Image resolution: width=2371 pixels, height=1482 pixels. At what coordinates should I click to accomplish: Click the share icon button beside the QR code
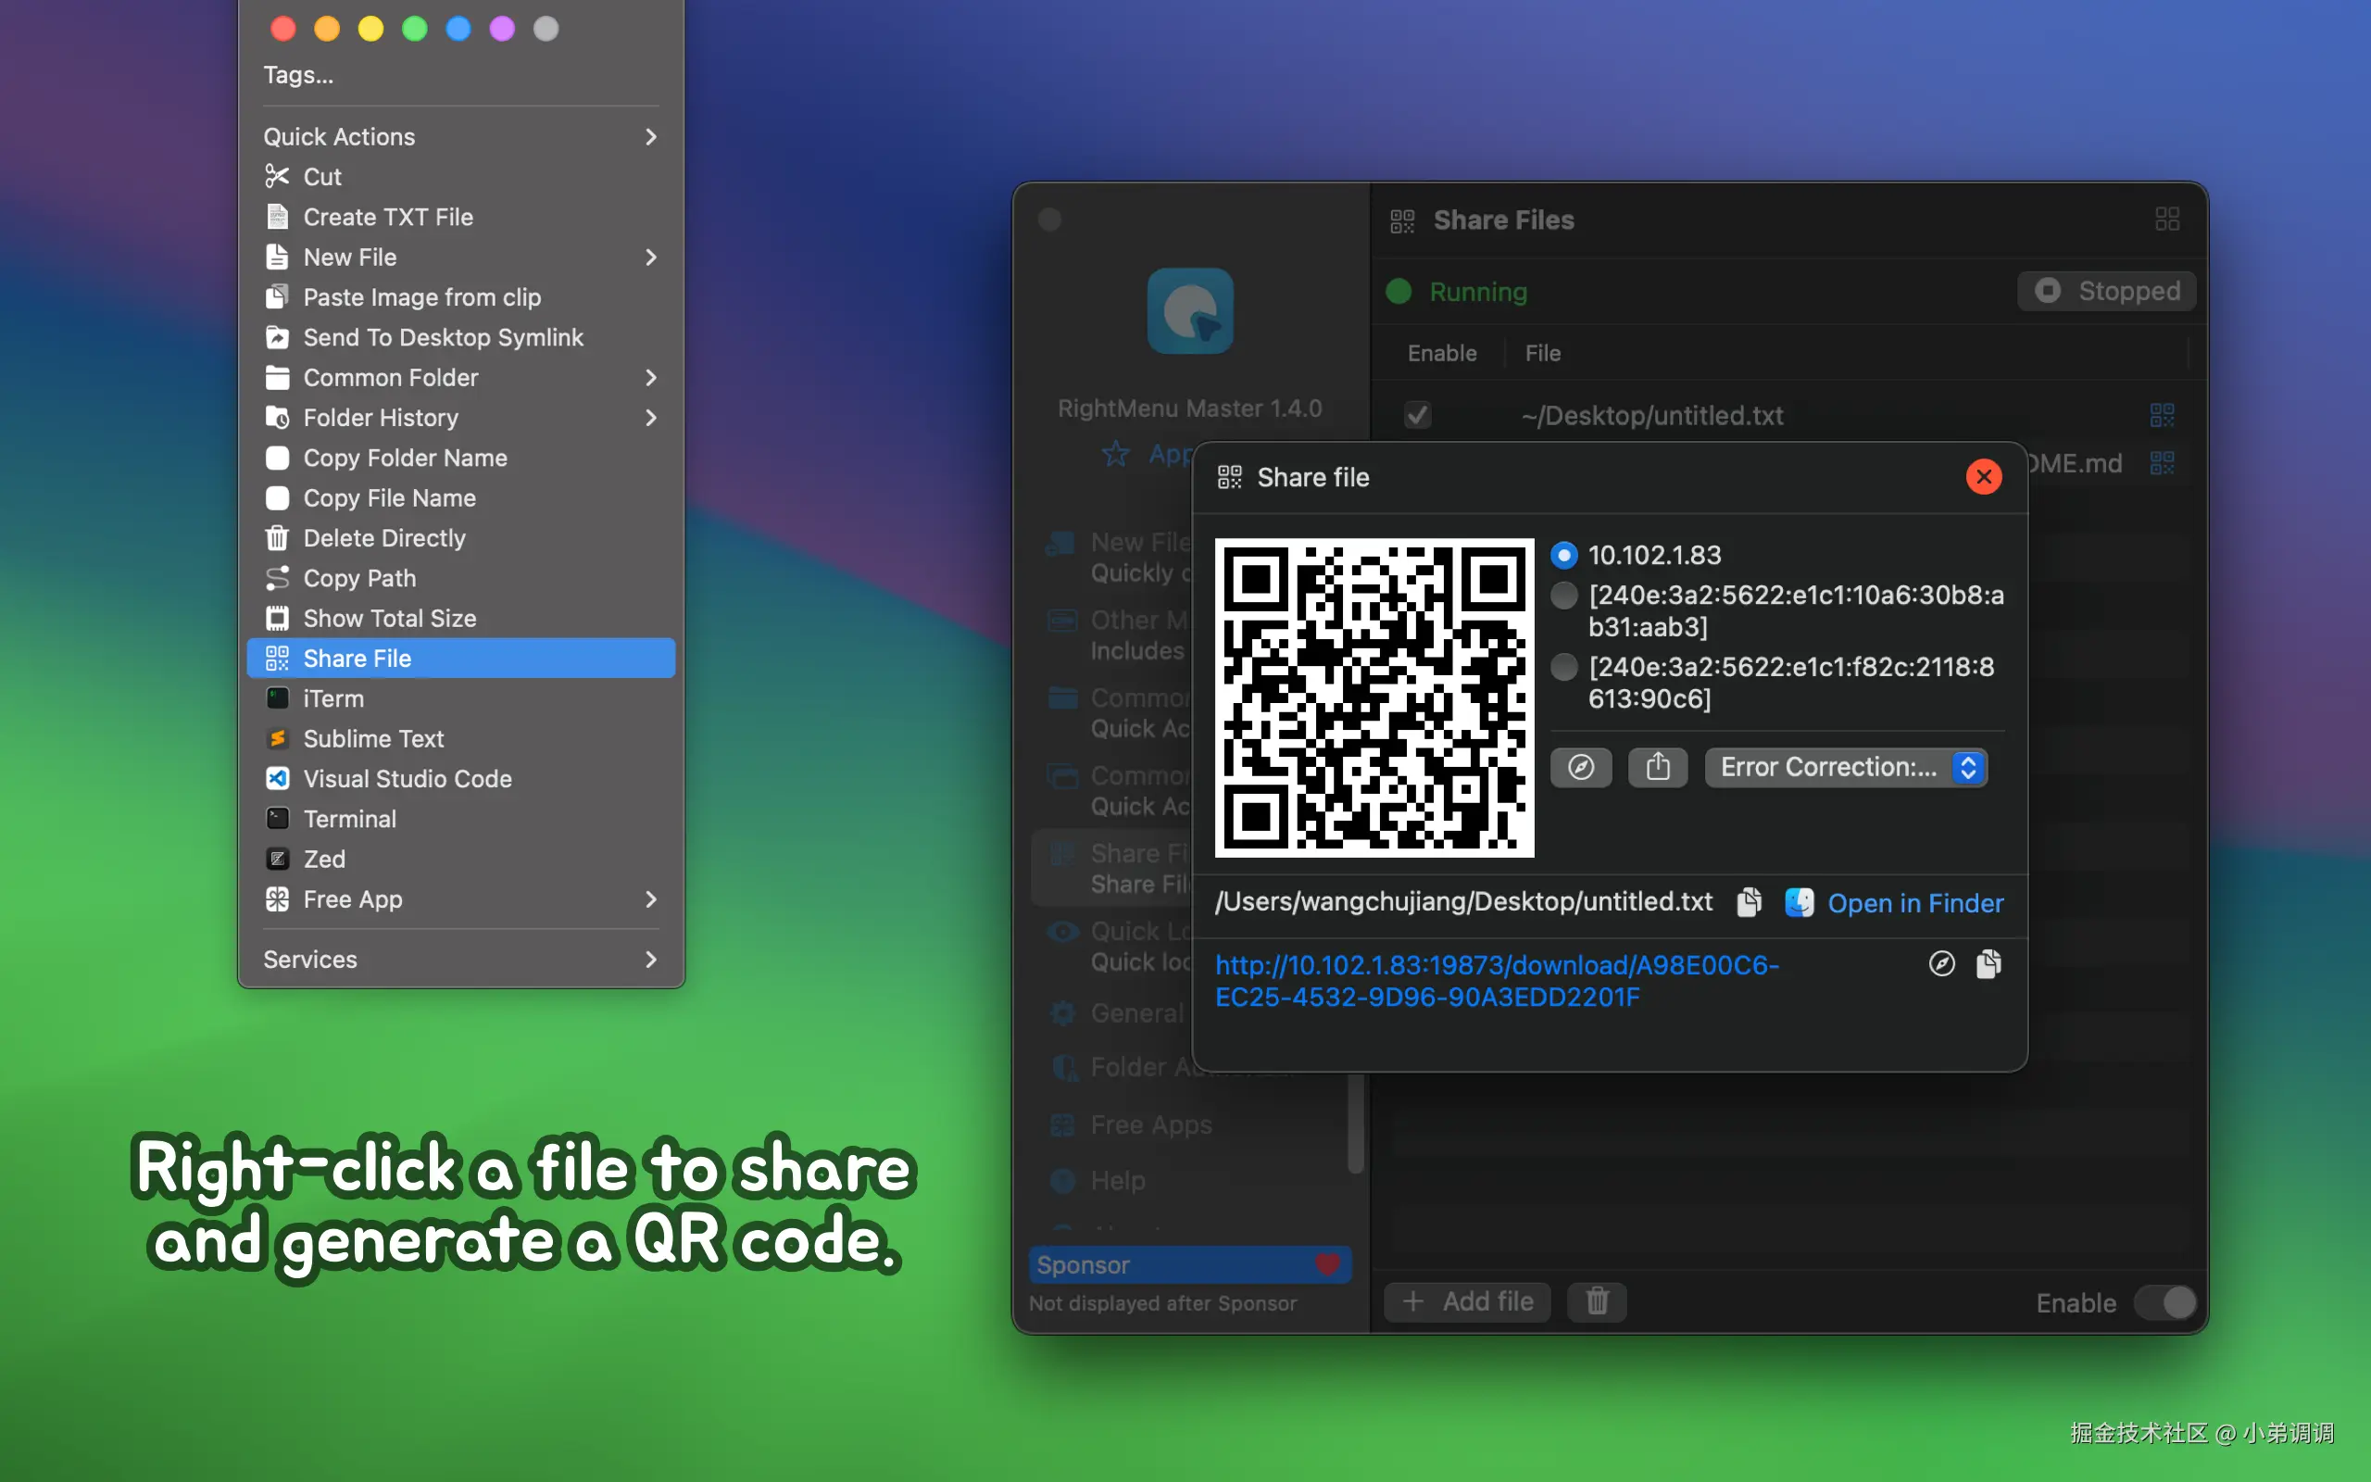(1657, 767)
